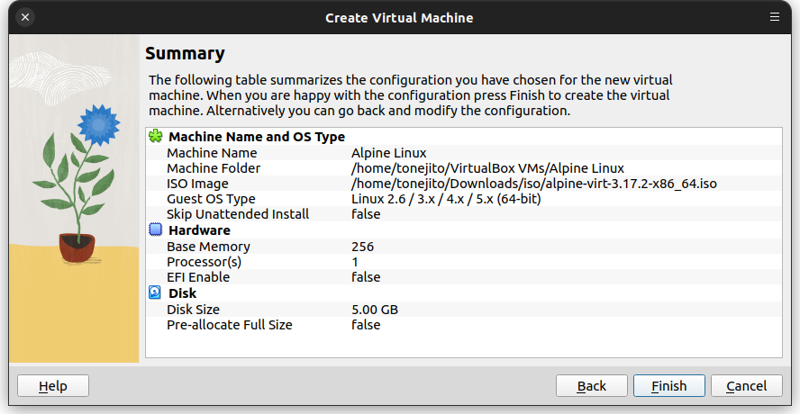The height and width of the screenshot is (414, 800).
Task: Click the blue chip Hardware section icon
Action: (x=156, y=229)
